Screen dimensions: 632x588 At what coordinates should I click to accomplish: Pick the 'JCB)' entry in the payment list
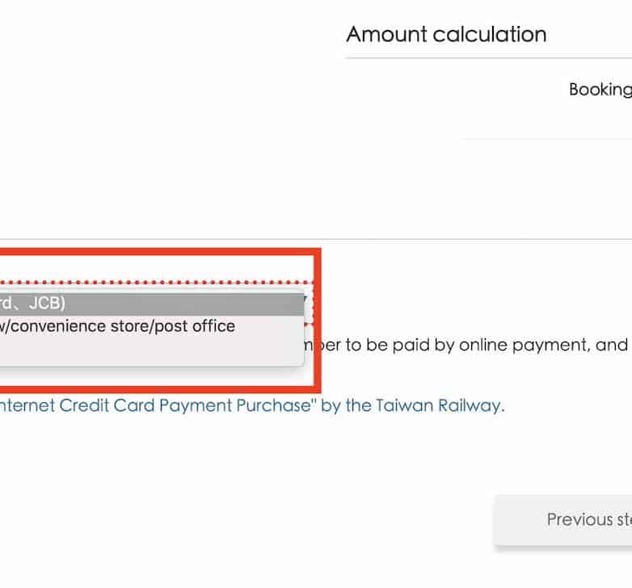click(47, 304)
